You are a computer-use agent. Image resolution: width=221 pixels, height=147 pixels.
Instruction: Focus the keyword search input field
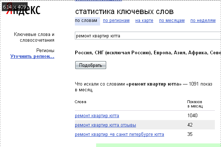point(148,36)
